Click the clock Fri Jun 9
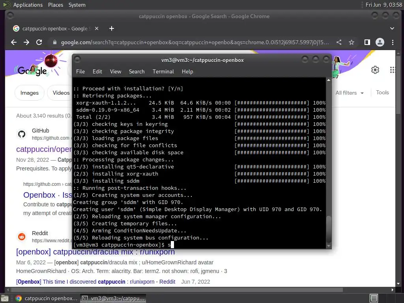Viewport: 404px width, 303px height. (x=383, y=5)
